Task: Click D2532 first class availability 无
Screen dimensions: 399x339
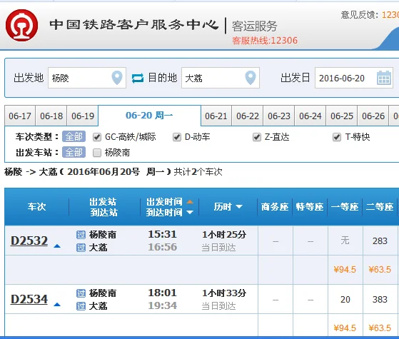Action: (x=345, y=241)
